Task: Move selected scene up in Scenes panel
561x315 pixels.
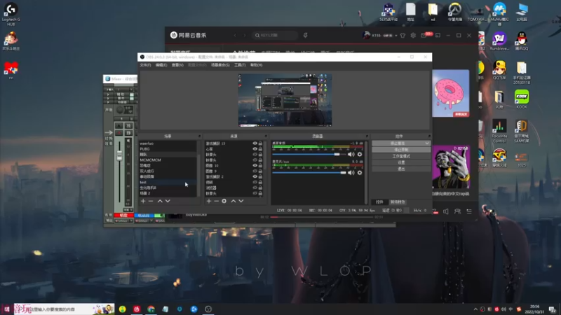Action: coord(160,202)
